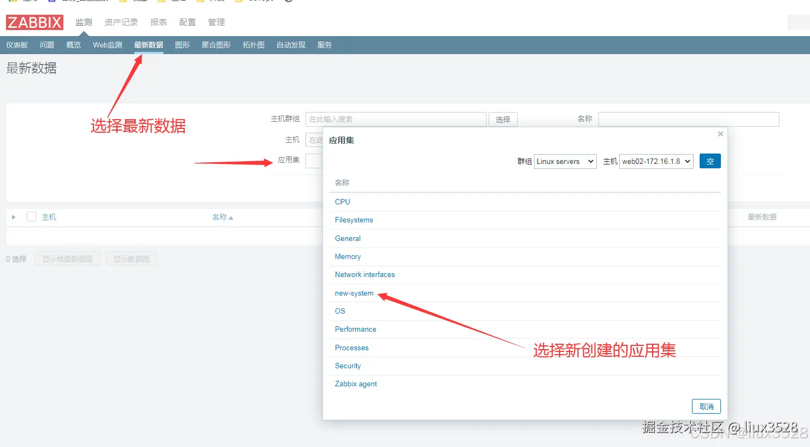Go to the 仪表板 submenu

[x=17, y=45]
